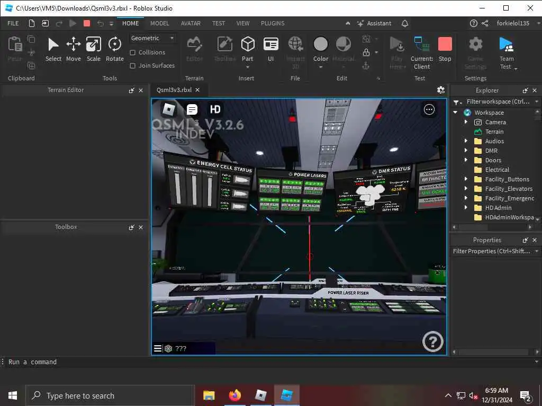Viewport: 542px width, 406px height.
Task: Open the notifications bell
Action: [x=405, y=23]
